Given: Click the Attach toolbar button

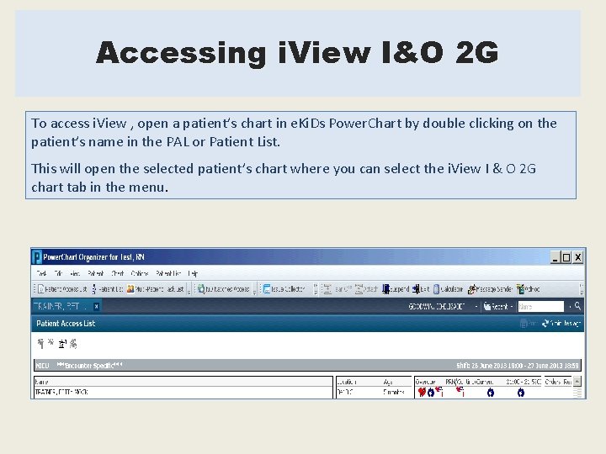Looking at the screenshot, I should coord(366,288).
